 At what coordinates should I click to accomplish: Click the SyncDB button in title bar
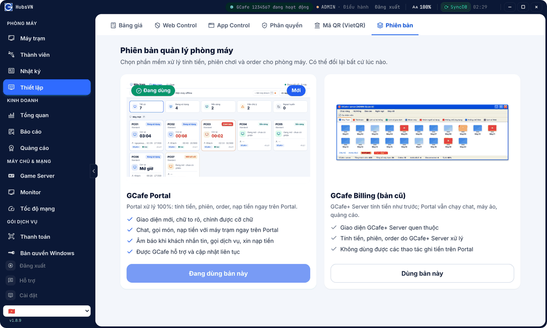(x=456, y=7)
